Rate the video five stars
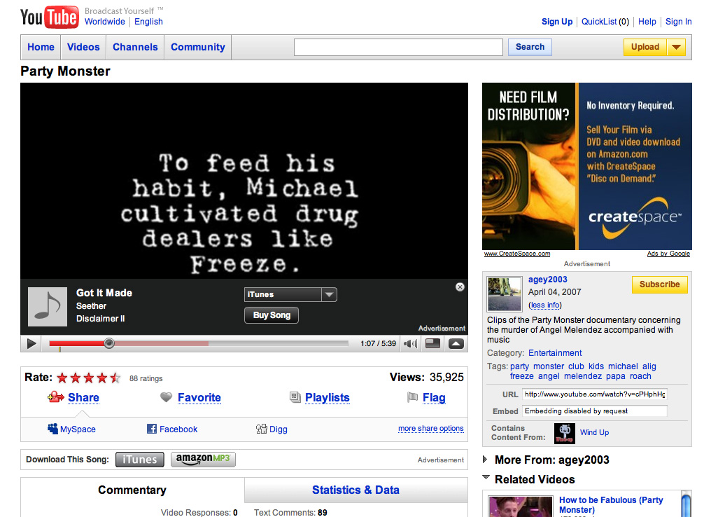This screenshot has height=517, width=711. click(115, 378)
